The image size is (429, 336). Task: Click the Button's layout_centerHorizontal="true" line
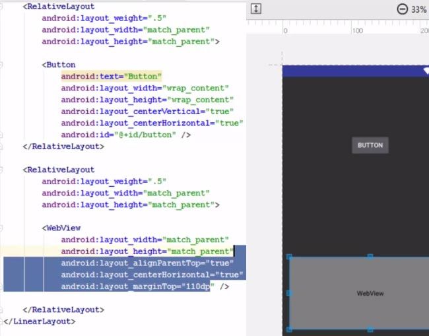152,123
